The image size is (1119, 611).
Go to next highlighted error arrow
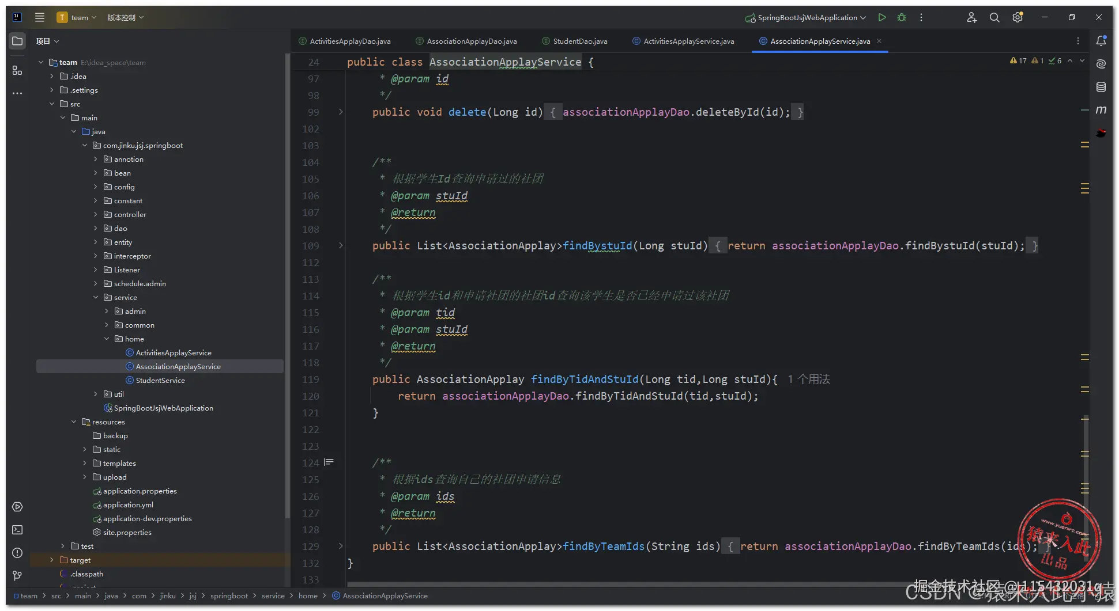click(1082, 60)
